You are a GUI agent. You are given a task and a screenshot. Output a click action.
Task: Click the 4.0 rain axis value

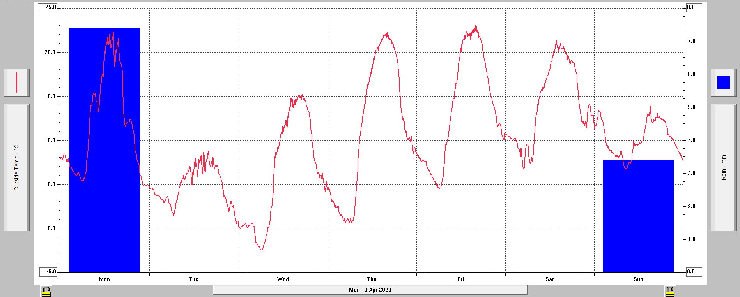[691, 140]
